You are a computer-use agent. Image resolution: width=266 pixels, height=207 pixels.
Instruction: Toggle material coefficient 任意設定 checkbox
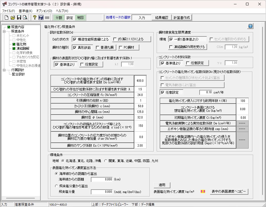tap(197, 63)
